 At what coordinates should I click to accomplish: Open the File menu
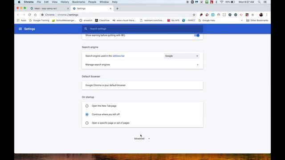tap(39, 2)
